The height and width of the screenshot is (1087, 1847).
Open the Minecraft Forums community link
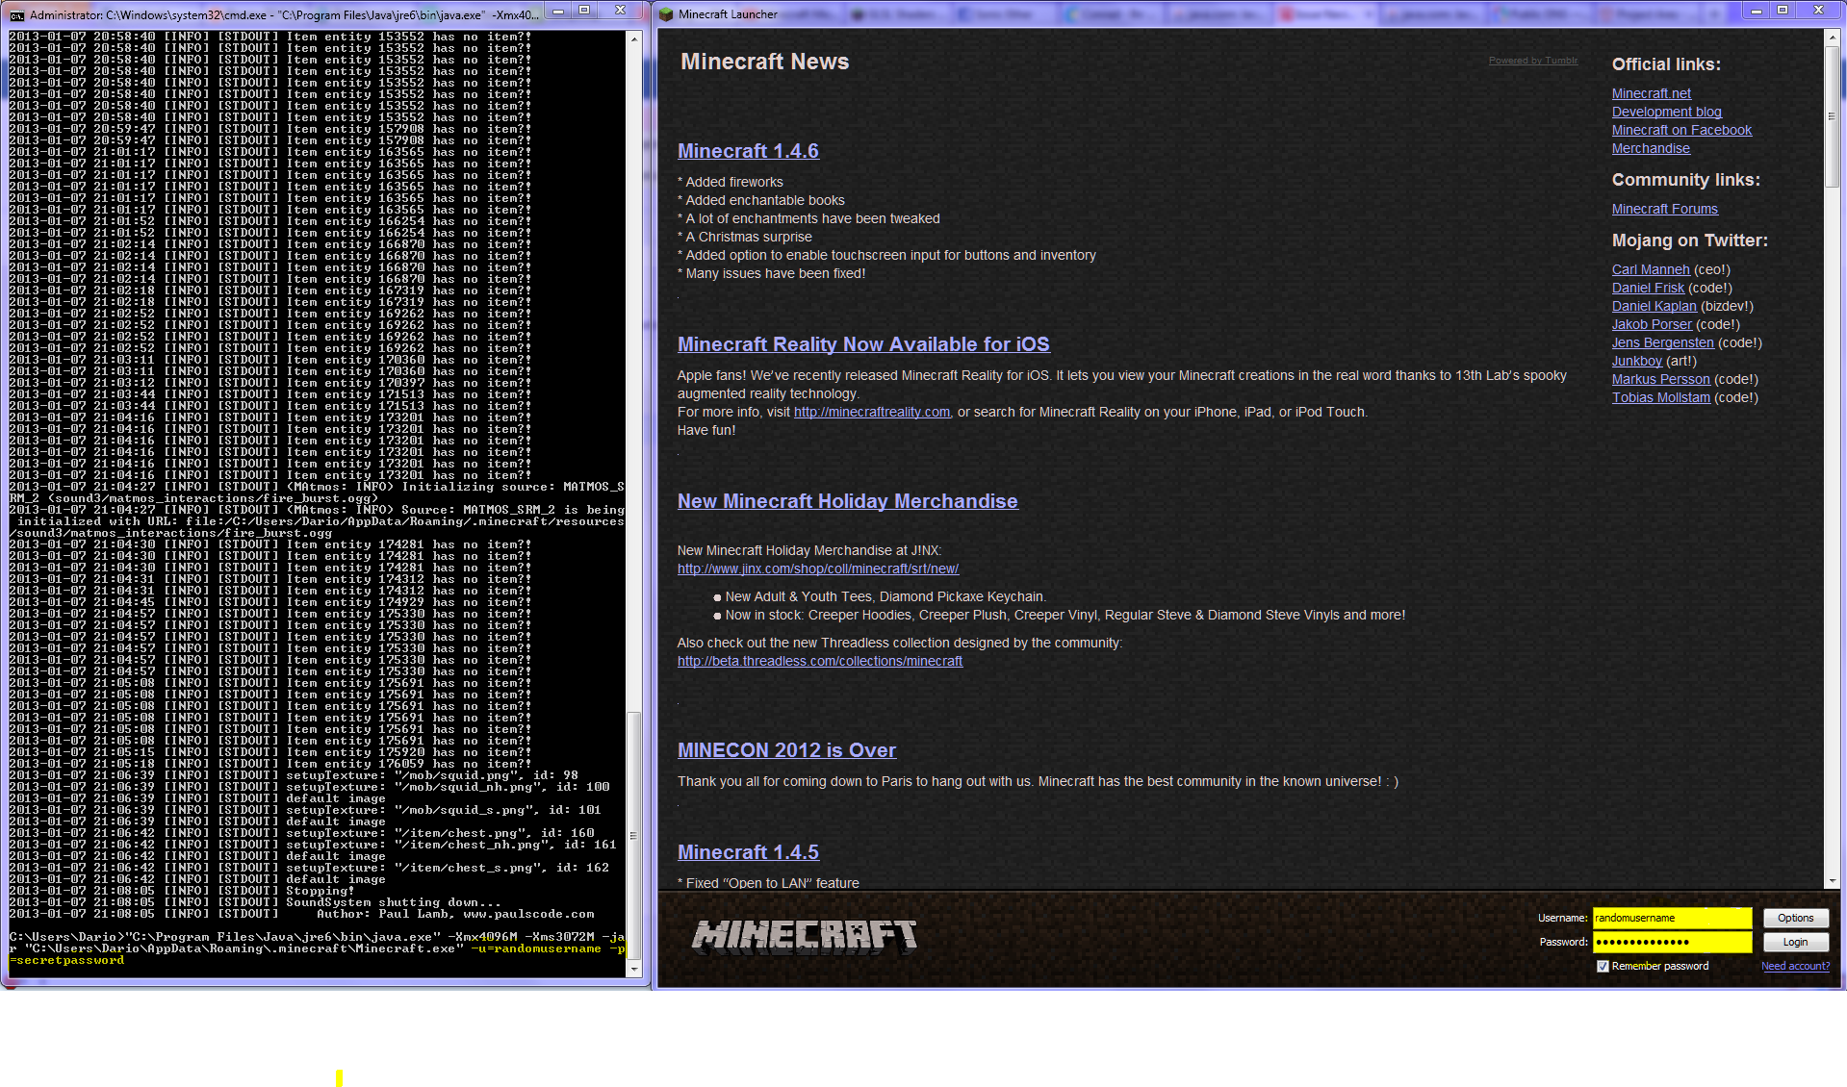pyautogui.click(x=1665, y=209)
